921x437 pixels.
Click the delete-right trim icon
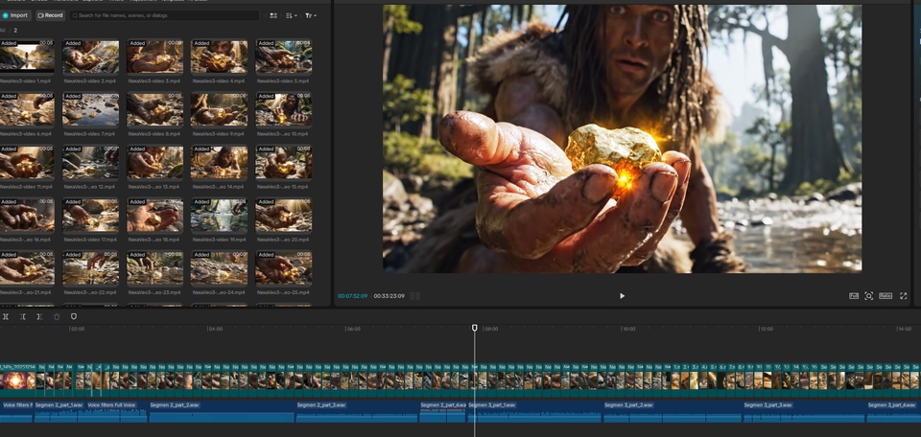[39, 316]
